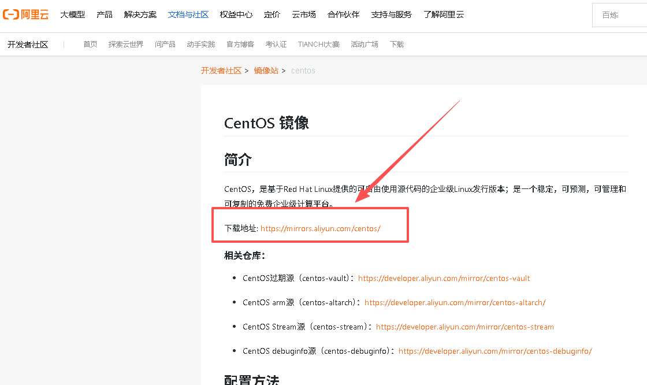
Task: Open 了解阿里云 menu
Action: click(x=444, y=14)
